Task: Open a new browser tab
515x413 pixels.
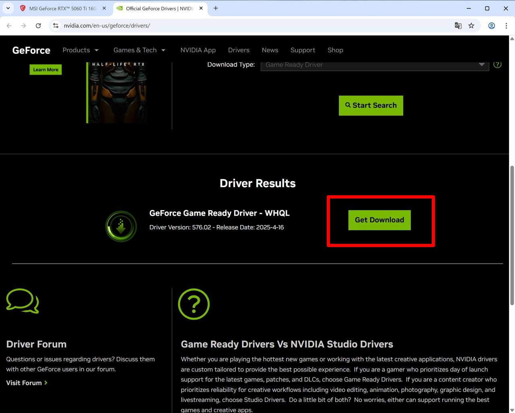Action: coord(216,8)
